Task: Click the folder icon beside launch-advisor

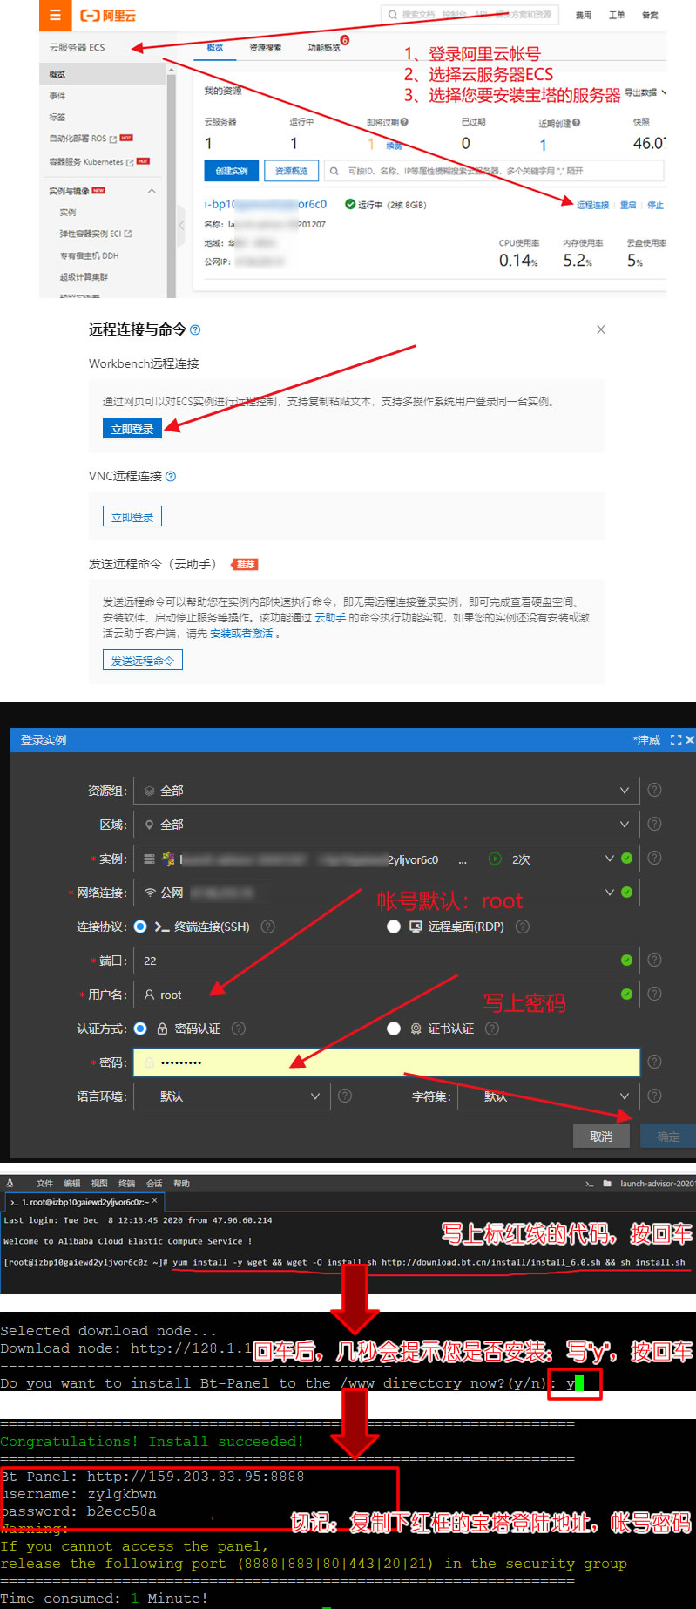Action: pos(607,1184)
